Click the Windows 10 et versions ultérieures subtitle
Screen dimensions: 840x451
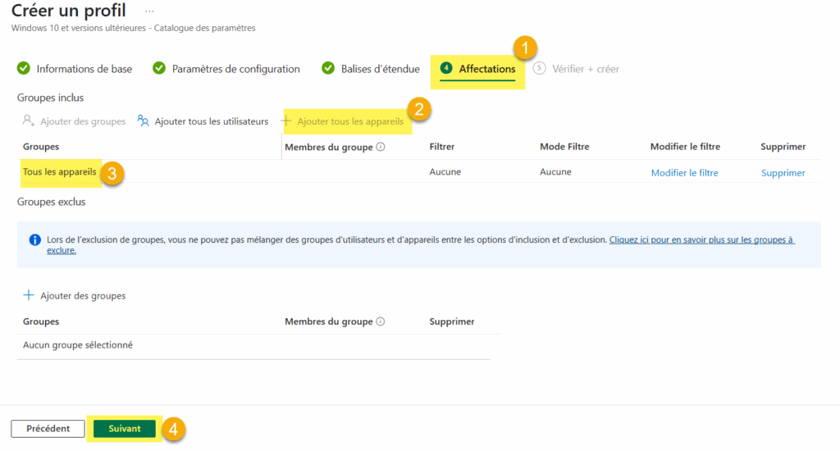(134, 28)
